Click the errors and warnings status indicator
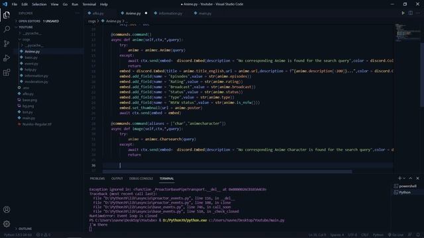The width and height of the screenshot is (424, 238). (43, 235)
